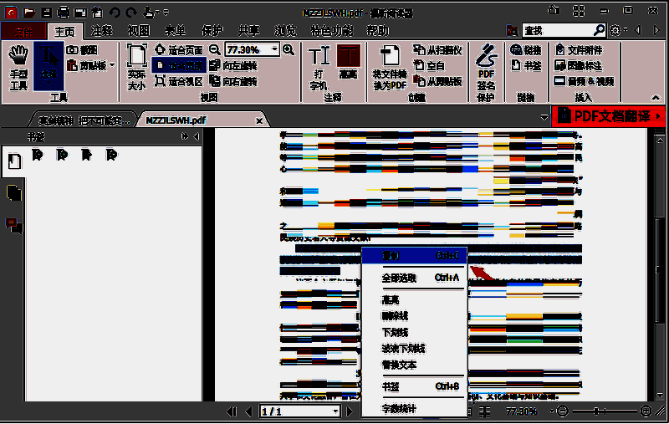669x424 pixels.
Task: Click the 查找 (Find) search field
Action: pos(558,30)
